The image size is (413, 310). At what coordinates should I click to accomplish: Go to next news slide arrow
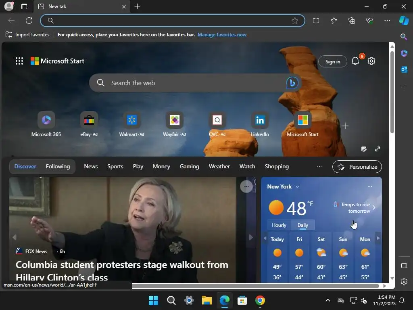(x=251, y=237)
